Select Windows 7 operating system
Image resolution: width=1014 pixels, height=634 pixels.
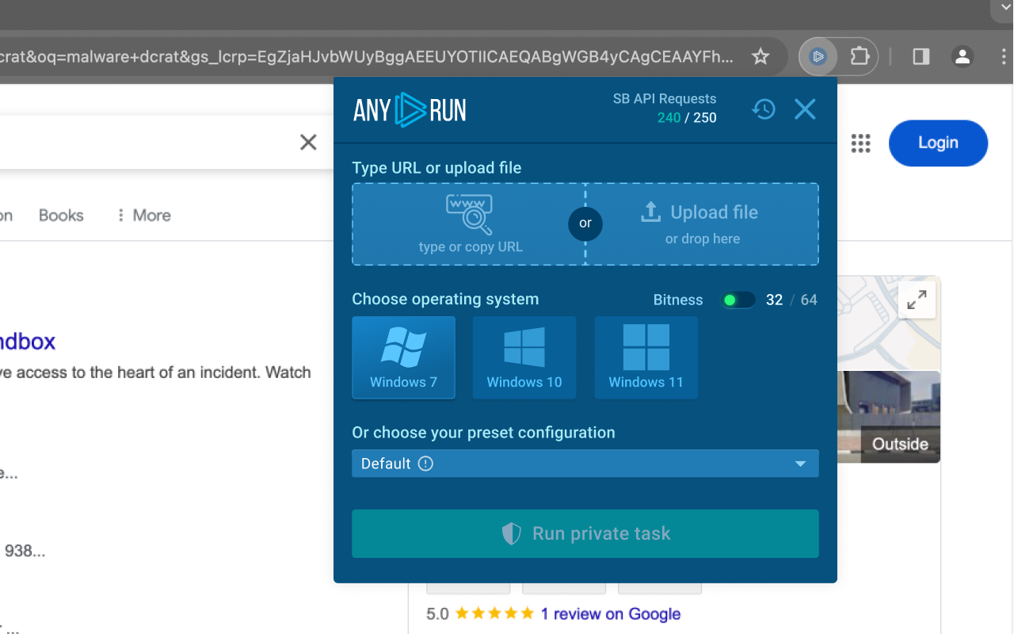click(403, 357)
